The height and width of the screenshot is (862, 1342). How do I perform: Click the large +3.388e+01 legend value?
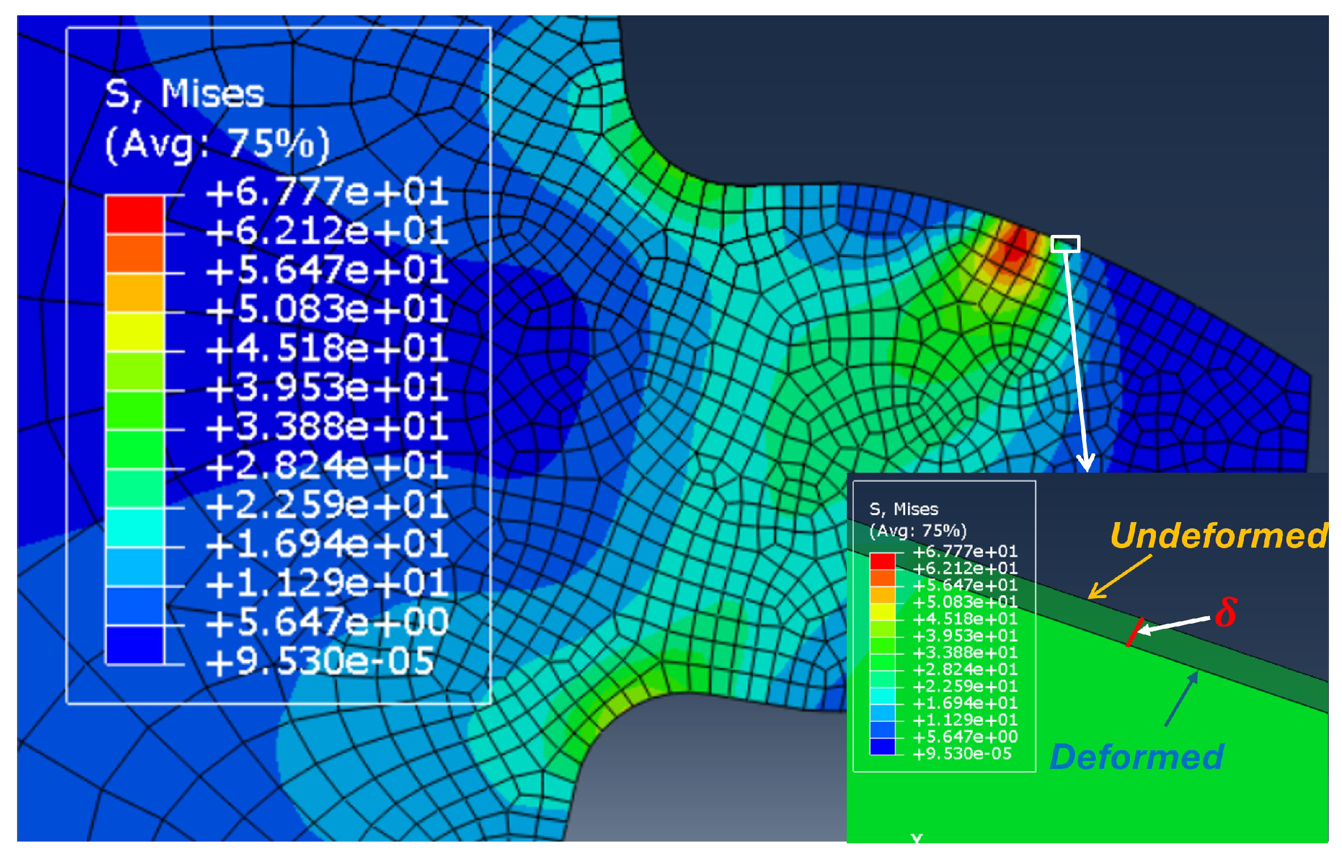[x=327, y=427]
